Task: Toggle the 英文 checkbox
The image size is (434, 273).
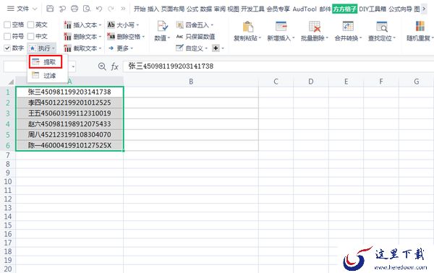Action: pos(30,25)
